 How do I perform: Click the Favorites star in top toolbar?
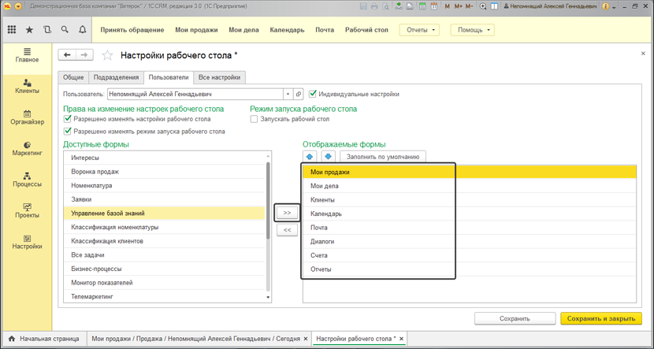click(x=29, y=30)
